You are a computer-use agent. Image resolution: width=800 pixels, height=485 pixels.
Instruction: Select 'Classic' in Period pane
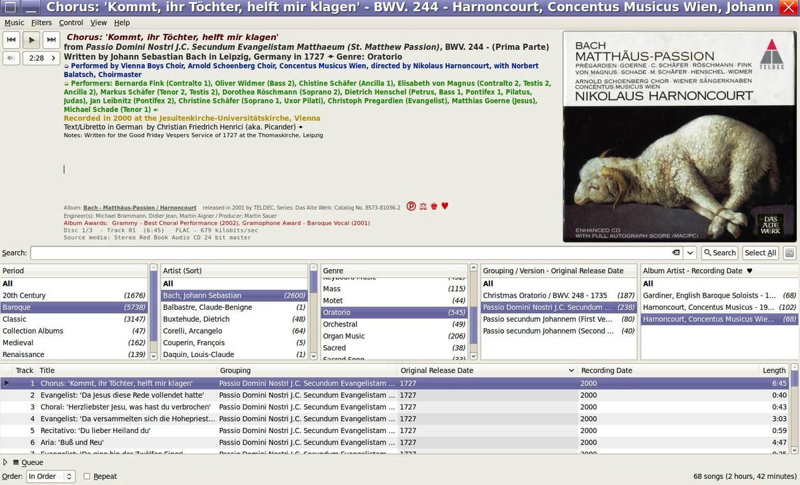coord(74,319)
